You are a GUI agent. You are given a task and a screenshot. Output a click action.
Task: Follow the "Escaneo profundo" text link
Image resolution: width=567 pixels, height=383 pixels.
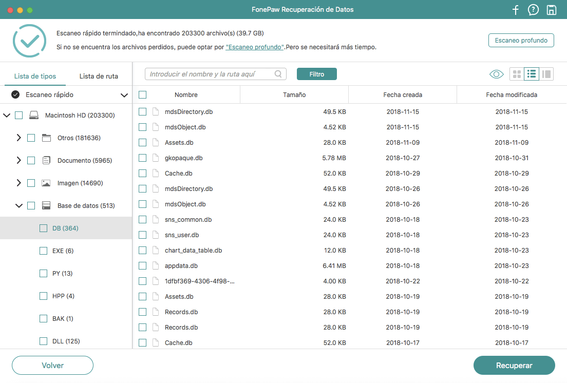[x=255, y=47]
